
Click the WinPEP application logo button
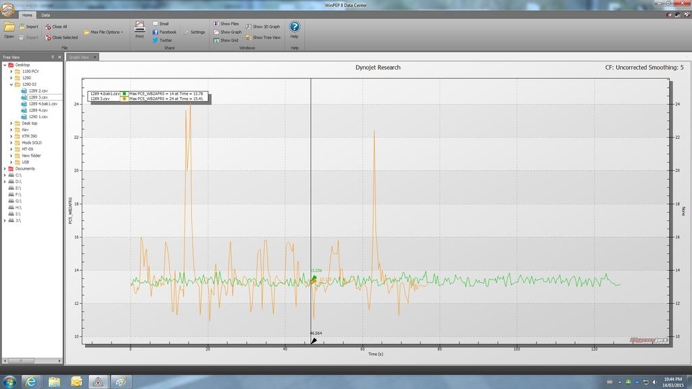7,9
